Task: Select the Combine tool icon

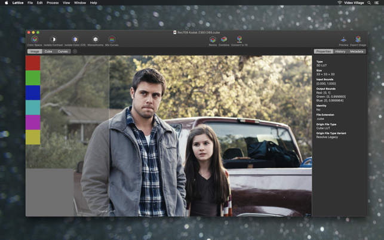Action: click(x=224, y=39)
